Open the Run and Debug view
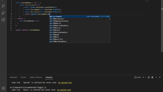163x92 pixels. [3, 13]
